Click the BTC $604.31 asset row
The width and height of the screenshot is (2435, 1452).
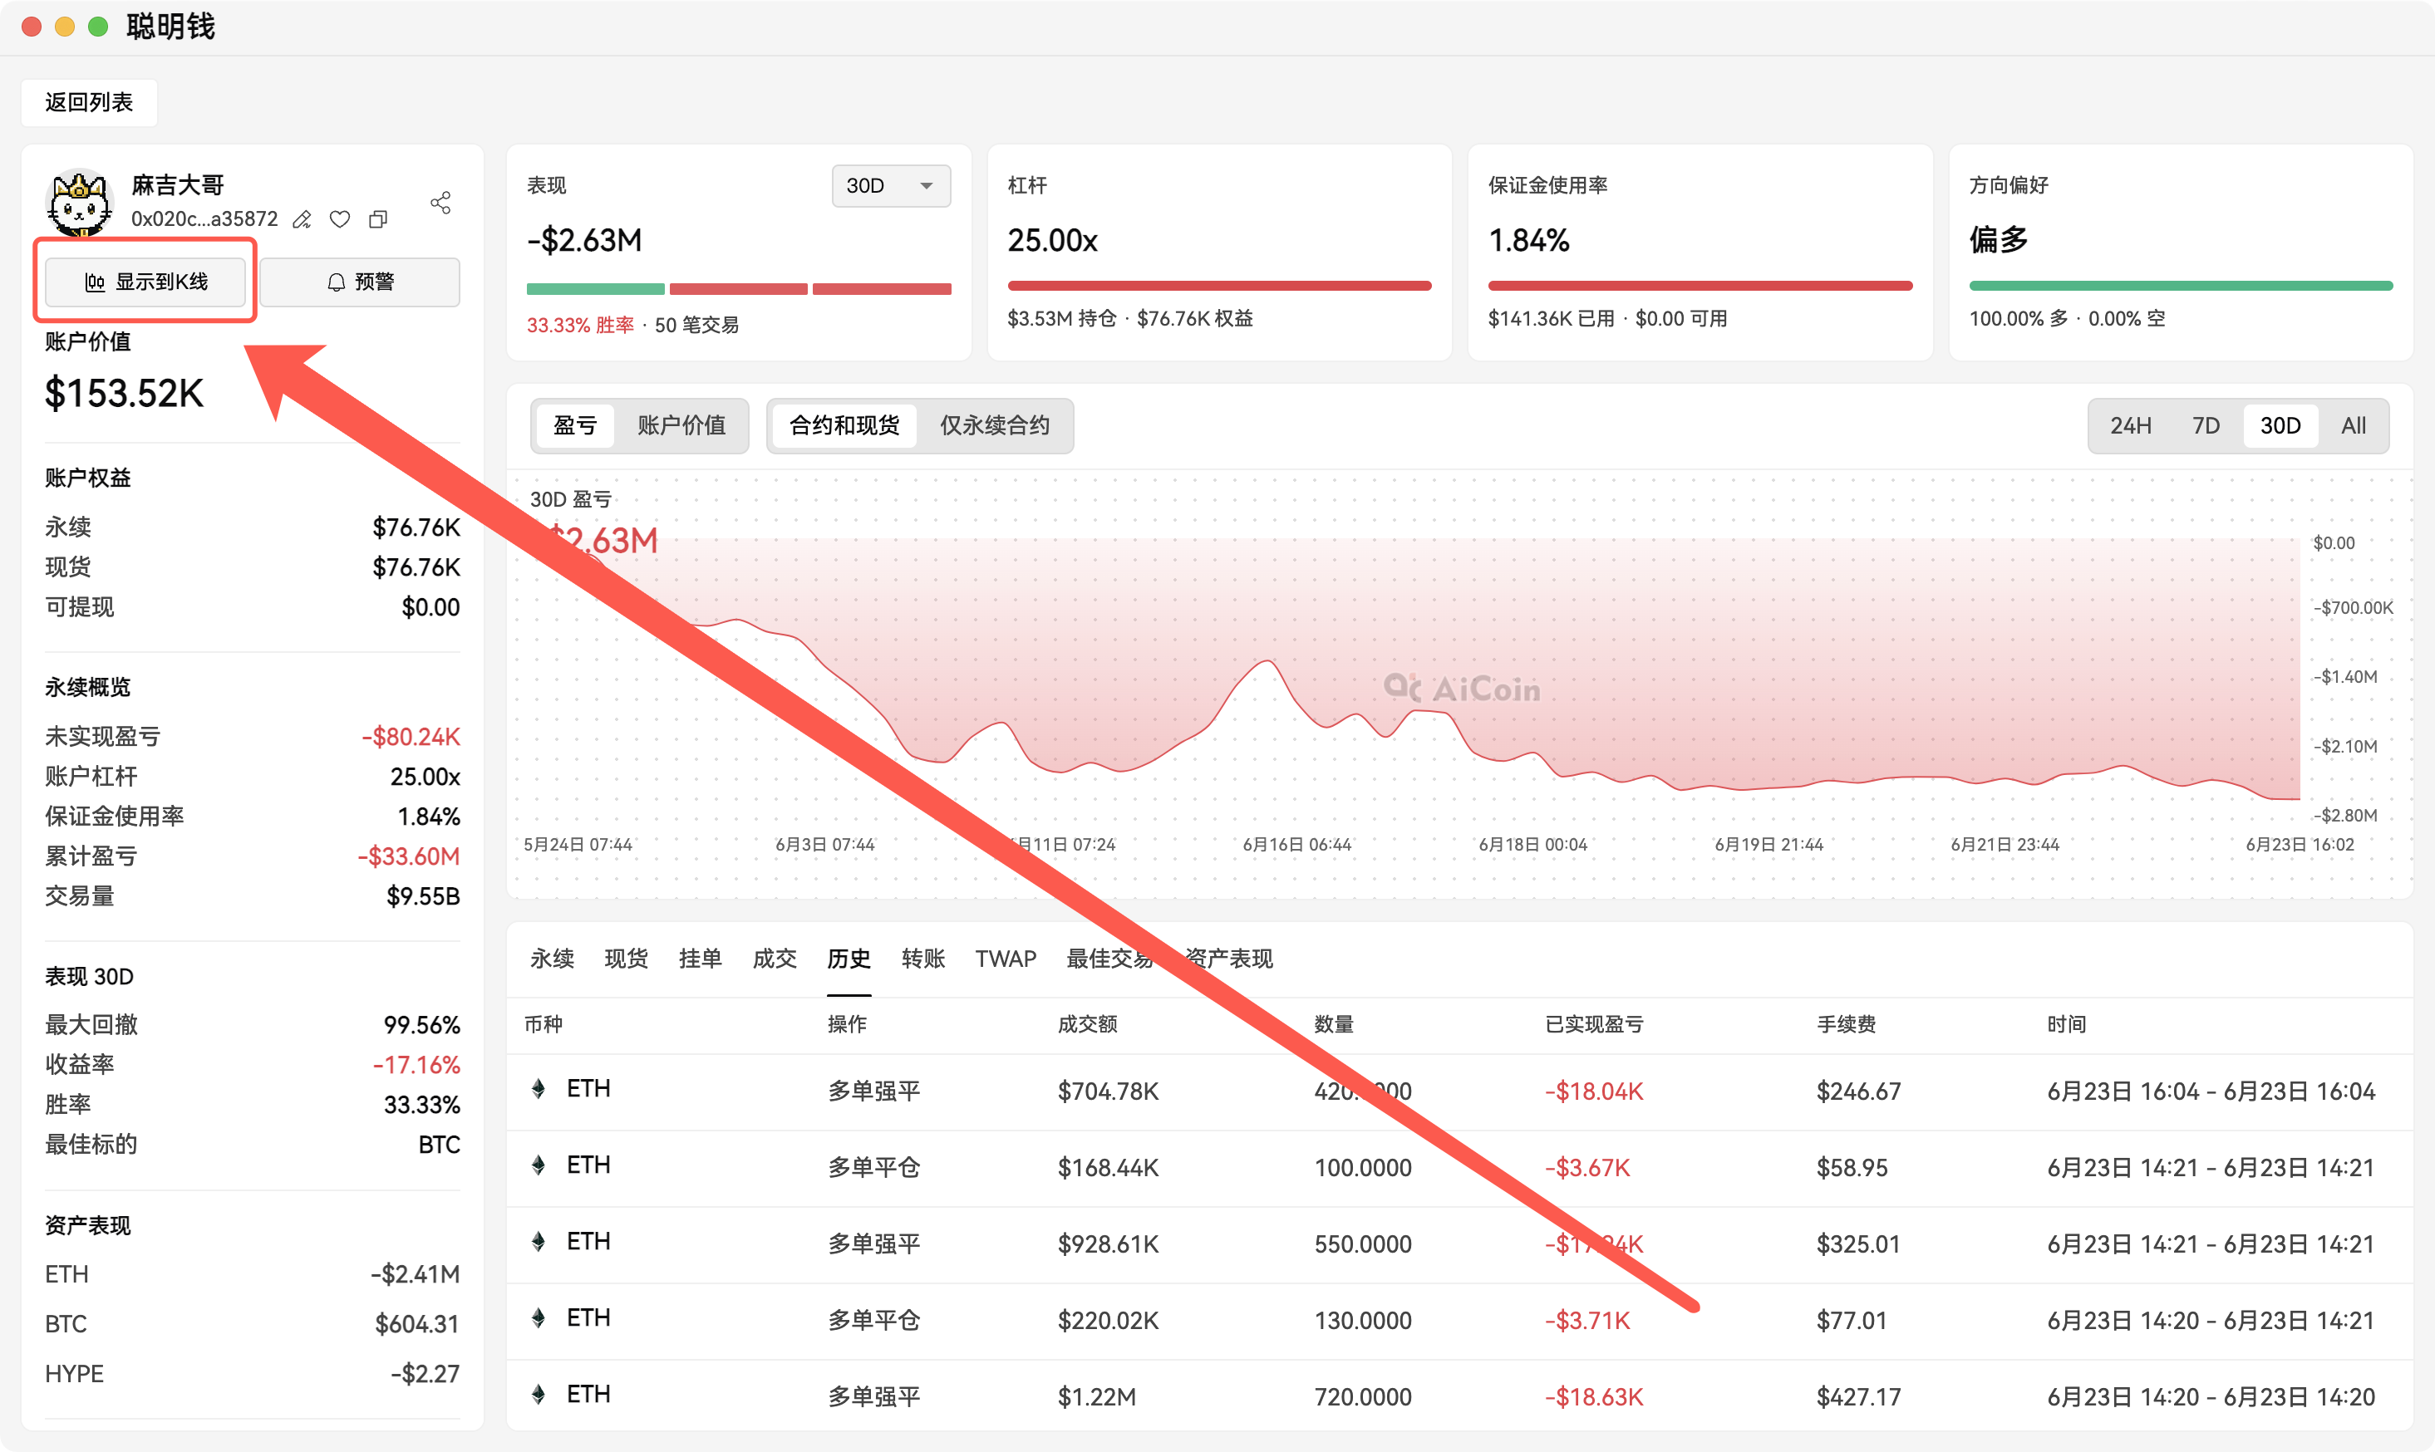point(253,1324)
